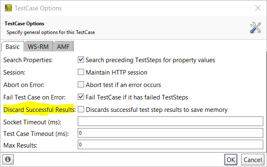This screenshot has height=167, width=267.
Task: Click the wrench and screwdriver tools icon
Action: [255, 28]
